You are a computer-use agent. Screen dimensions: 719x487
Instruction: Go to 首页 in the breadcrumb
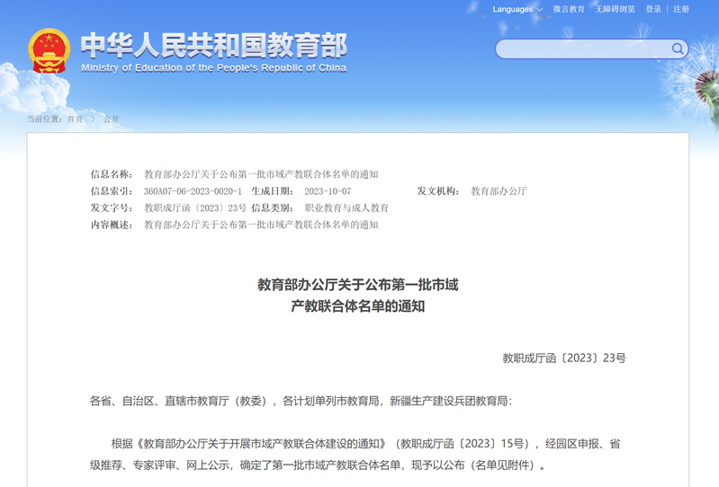pyautogui.click(x=75, y=119)
